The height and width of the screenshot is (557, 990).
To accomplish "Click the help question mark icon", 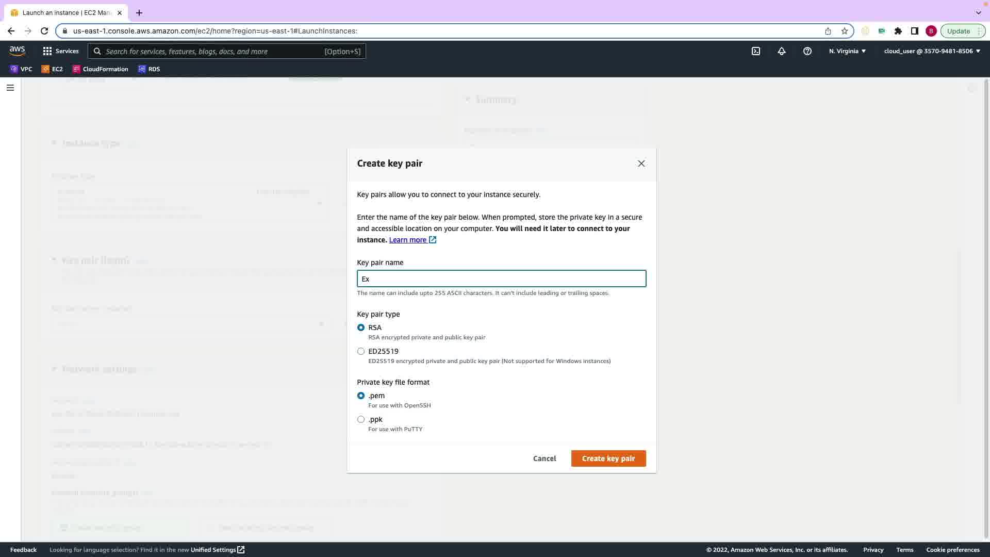I will click(807, 51).
